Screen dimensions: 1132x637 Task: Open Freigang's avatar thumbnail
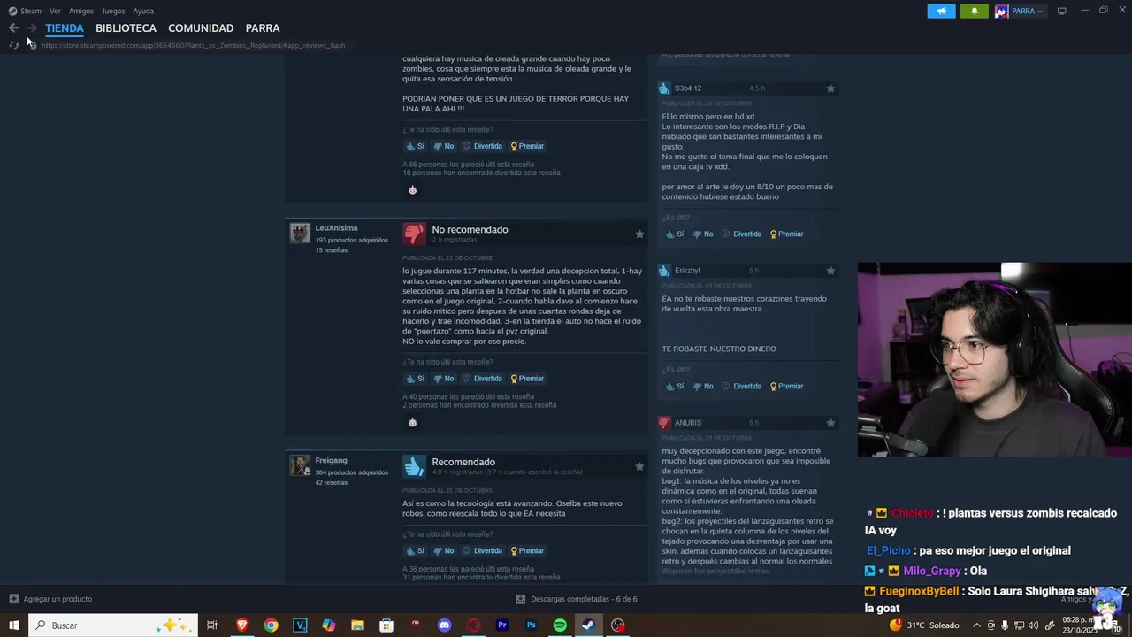click(300, 465)
